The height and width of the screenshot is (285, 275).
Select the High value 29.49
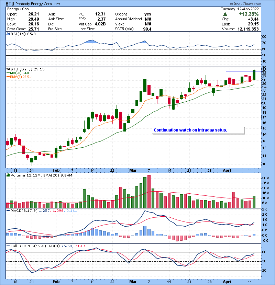pyautogui.click(x=34, y=19)
